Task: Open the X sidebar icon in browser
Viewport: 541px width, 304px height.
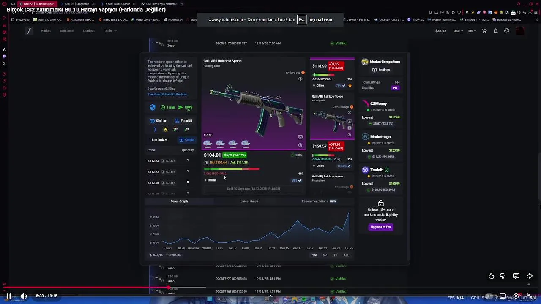Action: click(4, 63)
